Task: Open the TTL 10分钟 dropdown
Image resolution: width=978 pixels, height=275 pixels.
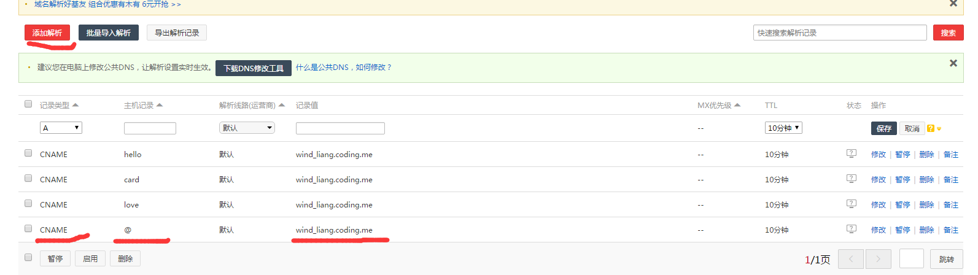Action: coord(783,128)
